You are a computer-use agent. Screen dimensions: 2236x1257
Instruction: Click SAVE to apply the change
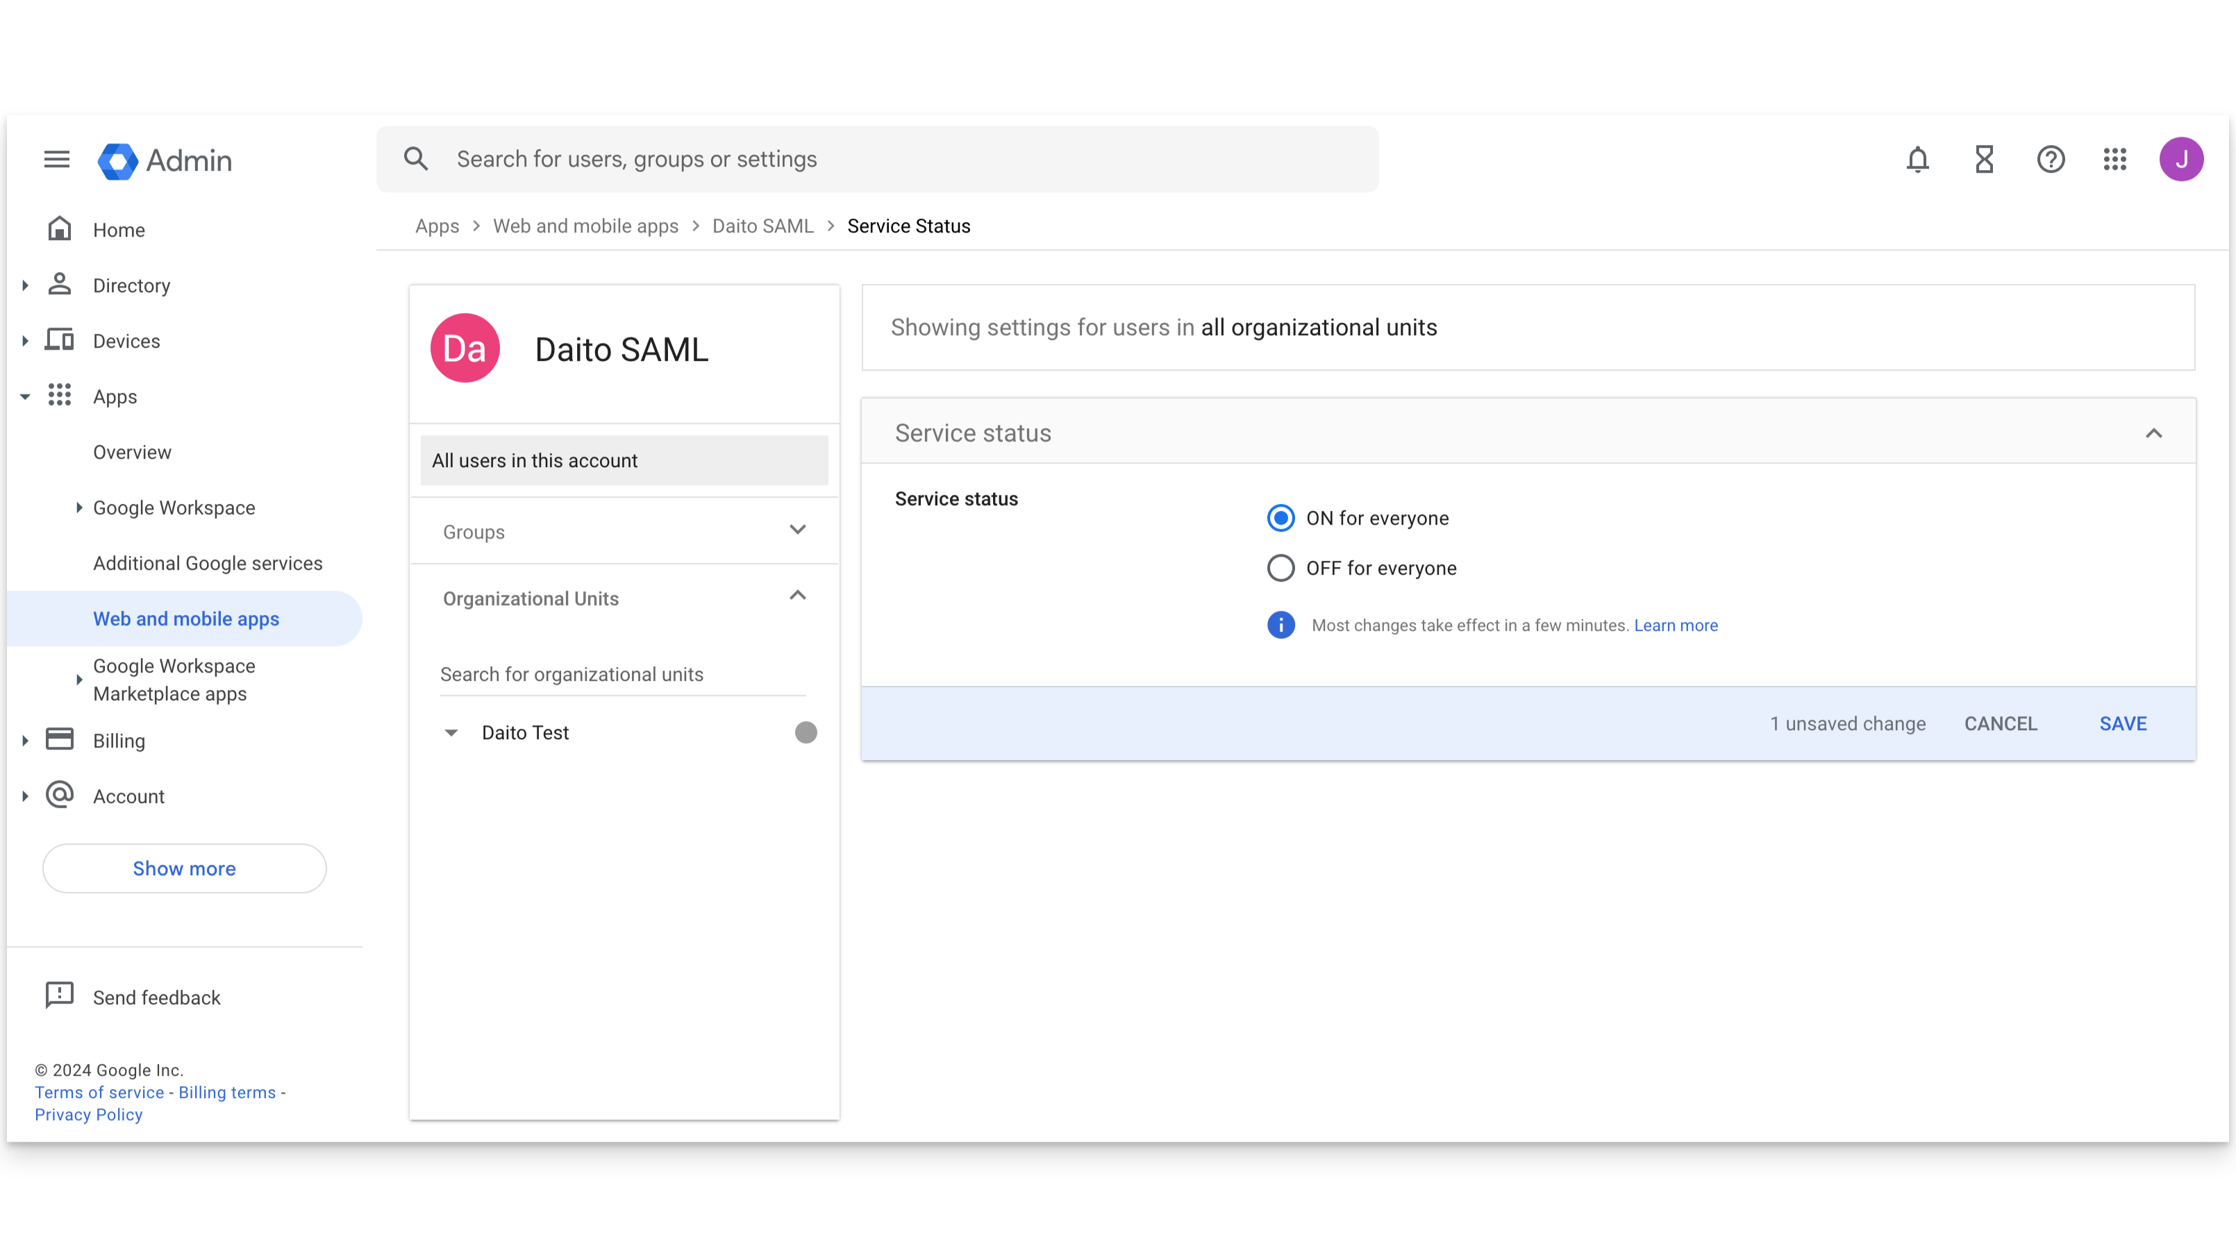pyautogui.click(x=2122, y=725)
